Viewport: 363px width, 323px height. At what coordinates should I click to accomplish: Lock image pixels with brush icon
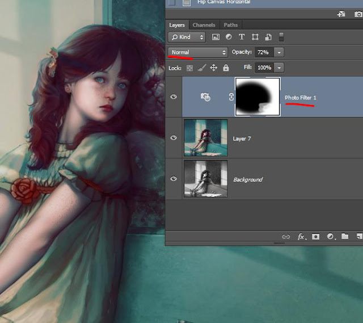point(202,68)
